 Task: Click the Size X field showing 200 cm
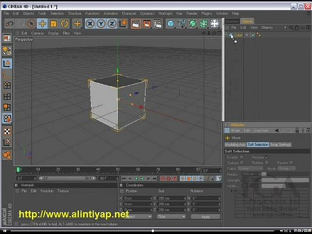tap(171, 198)
